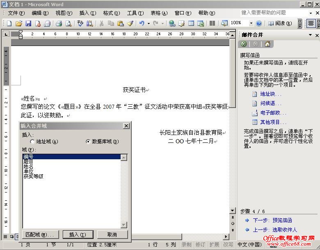Click the Microsoft Word Help question icon
Image resolution: width=320 pixels, height=250 pixels.
click(x=259, y=23)
